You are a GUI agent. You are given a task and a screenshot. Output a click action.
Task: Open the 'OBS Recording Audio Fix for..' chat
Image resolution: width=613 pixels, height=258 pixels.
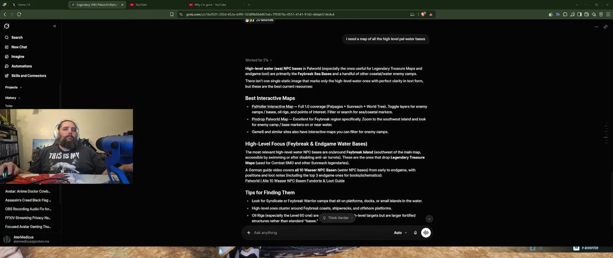pyautogui.click(x=28, y=209)
